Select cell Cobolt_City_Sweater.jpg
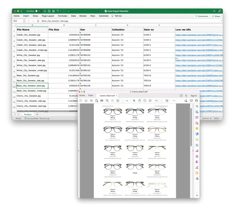237x212 pixels. [32, 35]
